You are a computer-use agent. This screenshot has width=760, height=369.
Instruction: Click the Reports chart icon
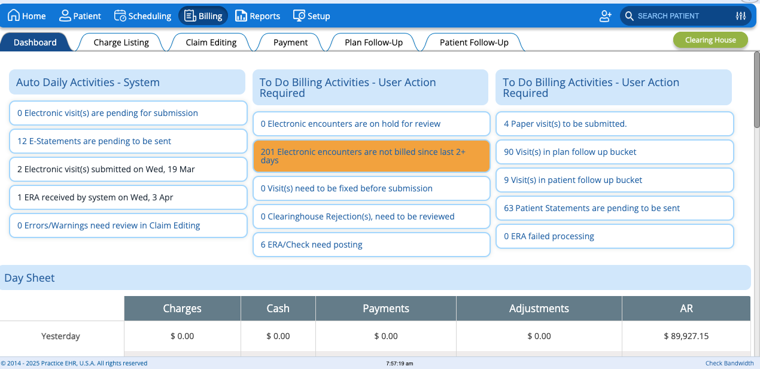241,16
